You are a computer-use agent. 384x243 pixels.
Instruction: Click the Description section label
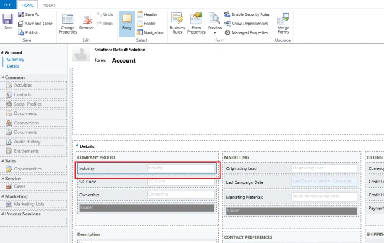[x=89, y=234]
